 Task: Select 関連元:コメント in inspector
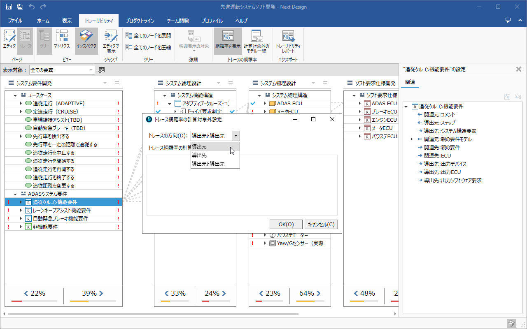coord(439,115)
